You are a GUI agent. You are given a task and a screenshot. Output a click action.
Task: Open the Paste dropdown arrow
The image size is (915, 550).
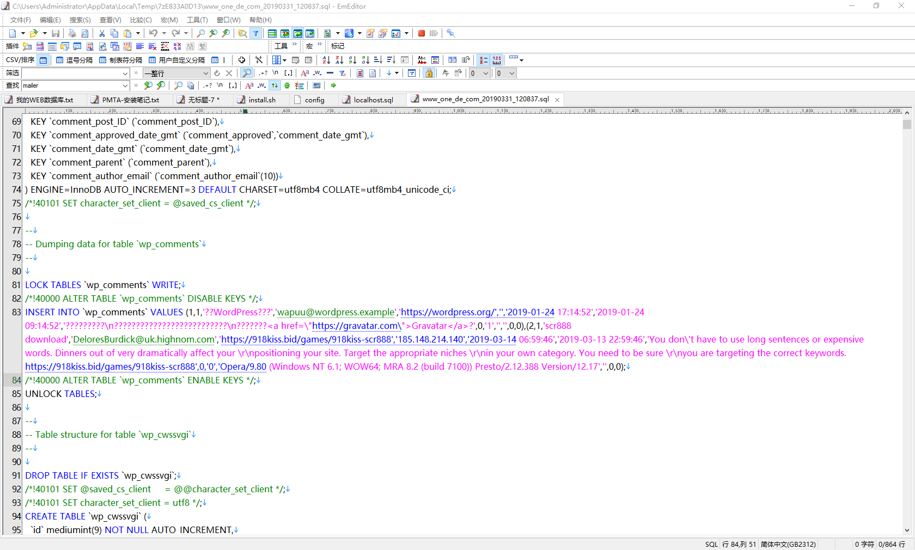[x=138, y=33]
